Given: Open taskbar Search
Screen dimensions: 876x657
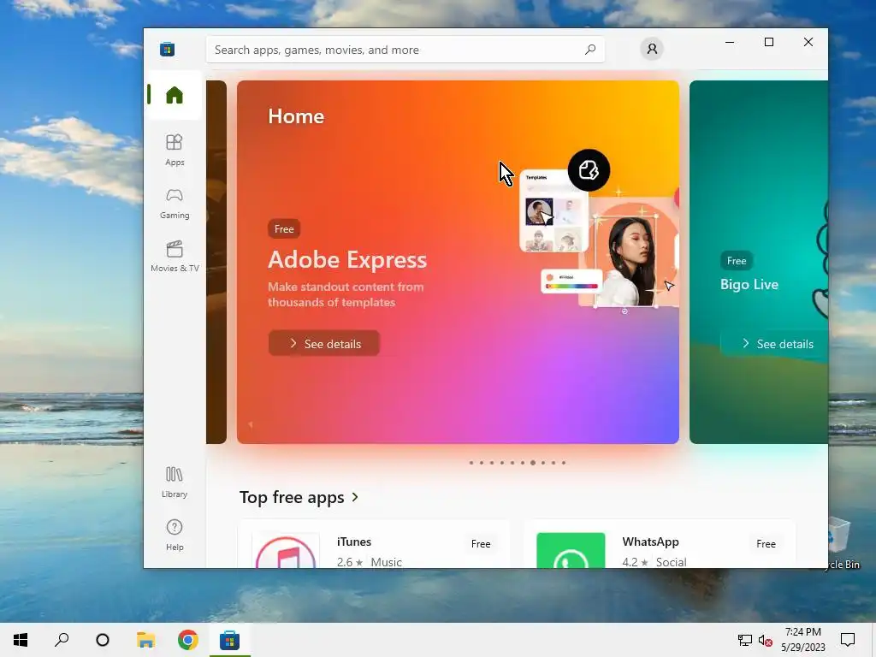Looking at the screenshot, I should point(62,640).
